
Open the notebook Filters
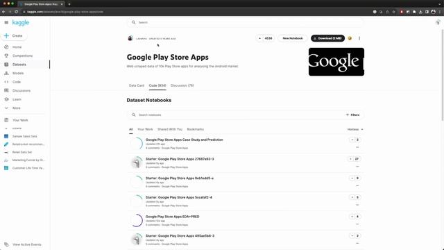click(353, 115)
